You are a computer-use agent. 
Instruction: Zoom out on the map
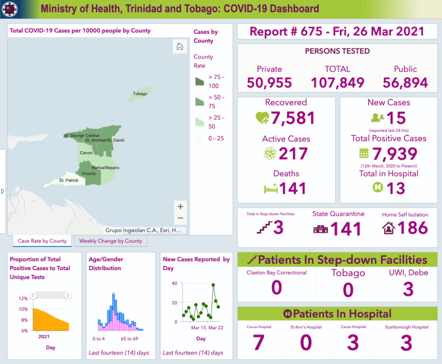(x=180, y=218)
